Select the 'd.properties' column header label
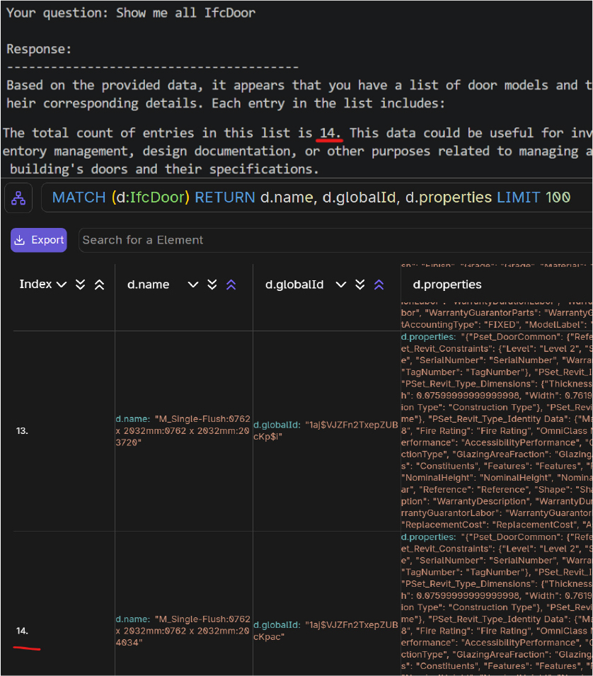 tap(447, 285)
